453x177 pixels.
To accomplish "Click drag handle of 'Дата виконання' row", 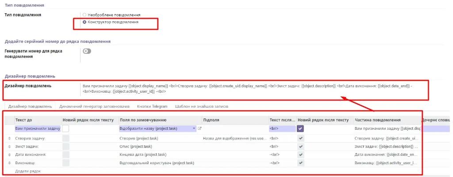I will point(9,154).
